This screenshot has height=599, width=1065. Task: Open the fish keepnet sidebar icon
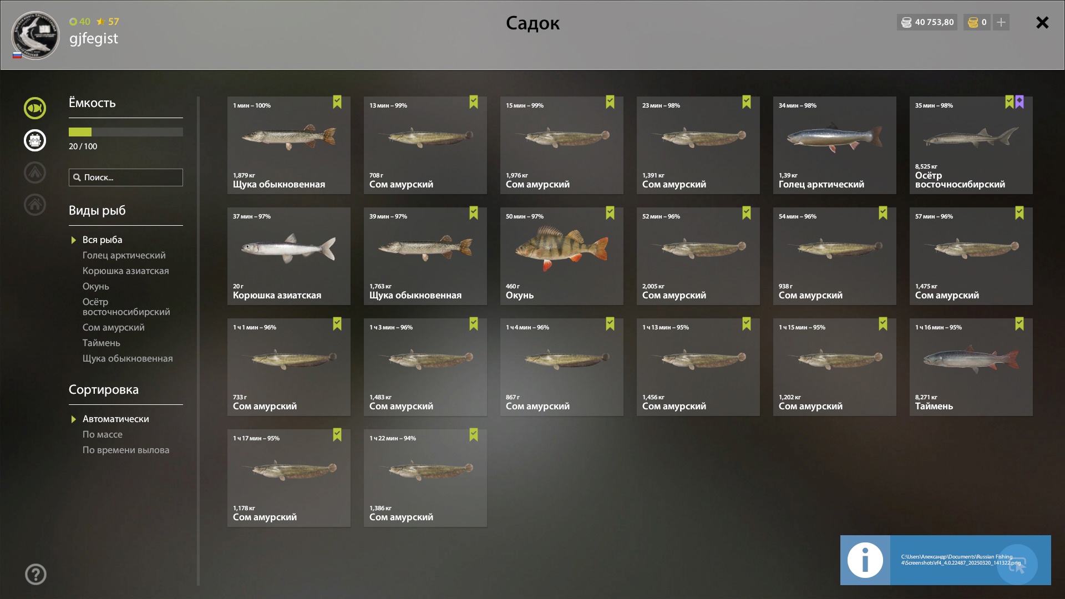coord(34,108)
